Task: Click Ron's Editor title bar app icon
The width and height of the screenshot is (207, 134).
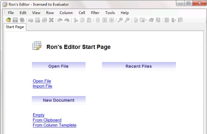Action: [5, 4]
